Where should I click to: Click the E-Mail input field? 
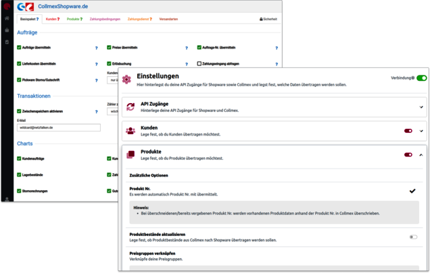point(59,127)
